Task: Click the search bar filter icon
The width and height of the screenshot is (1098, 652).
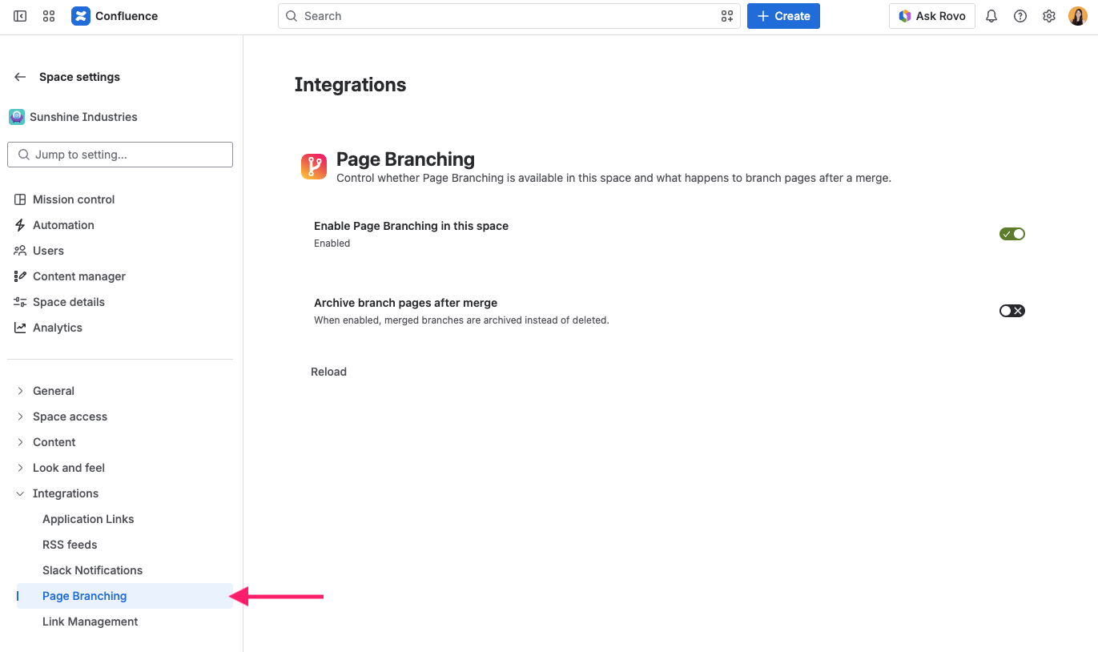Action: click(726, 16)
